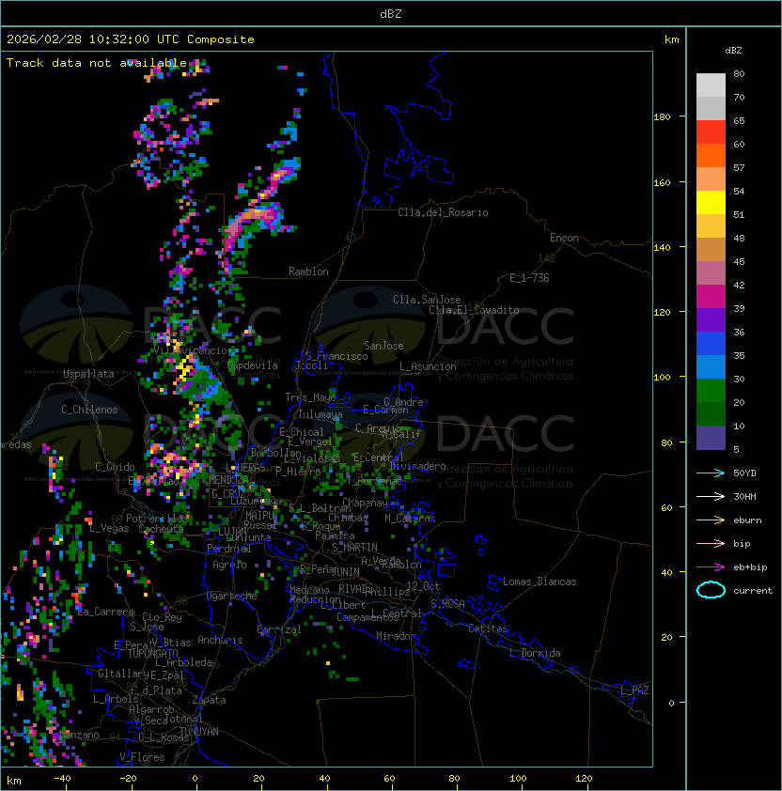This screenshot has height=791, width=782.
Task: Select the slate purple 5 dBZ color swatch
Action: pos(711,438)
